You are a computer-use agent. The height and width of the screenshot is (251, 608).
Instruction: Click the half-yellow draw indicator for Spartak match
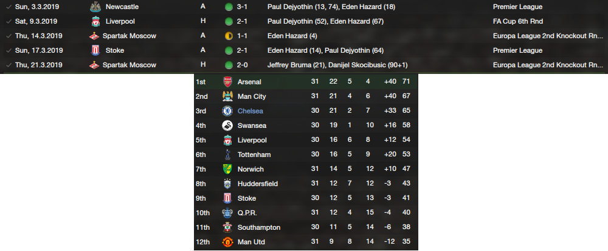(229, 36)
